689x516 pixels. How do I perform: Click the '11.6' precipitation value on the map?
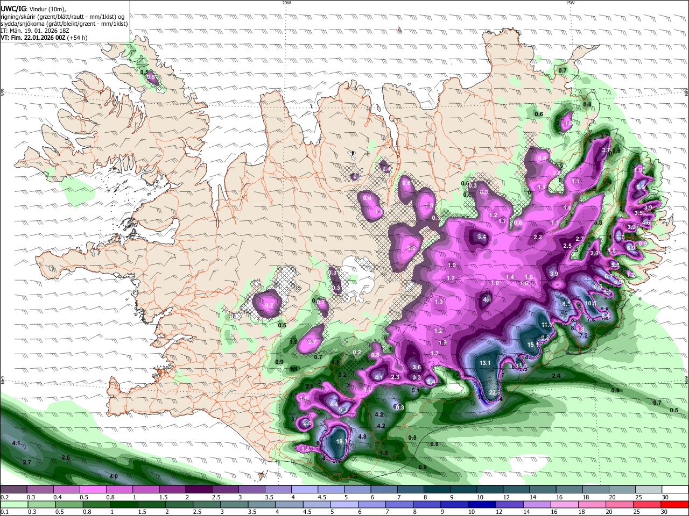tap(547, 325)
